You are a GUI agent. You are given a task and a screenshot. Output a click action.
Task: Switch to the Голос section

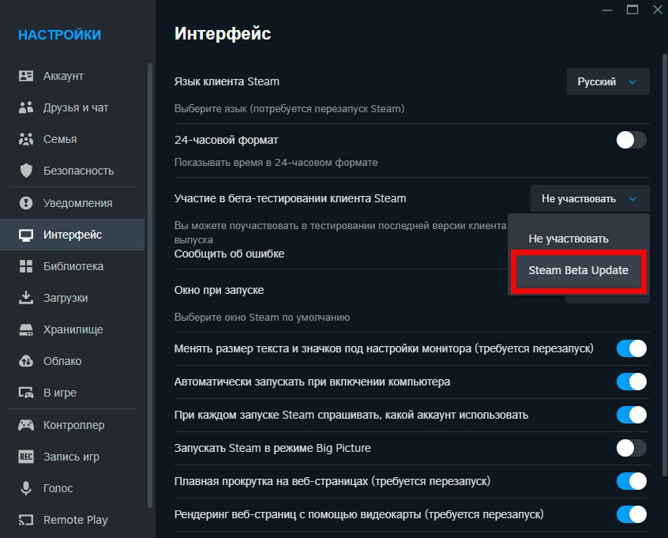(73, 488)
